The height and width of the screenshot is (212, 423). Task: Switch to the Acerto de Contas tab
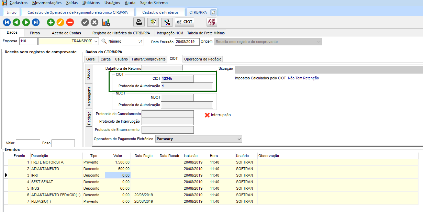click(x=66, y=33)
